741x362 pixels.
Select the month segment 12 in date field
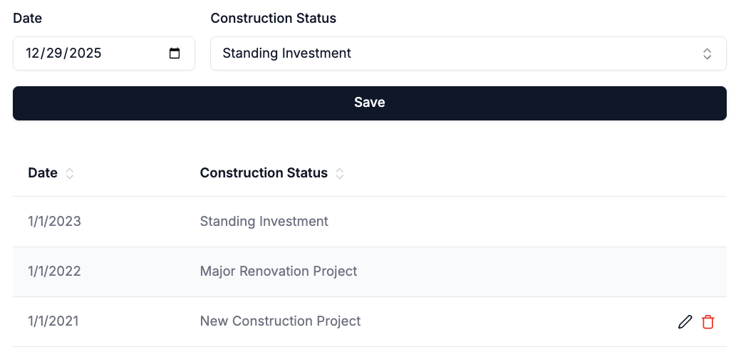[32, 53]
